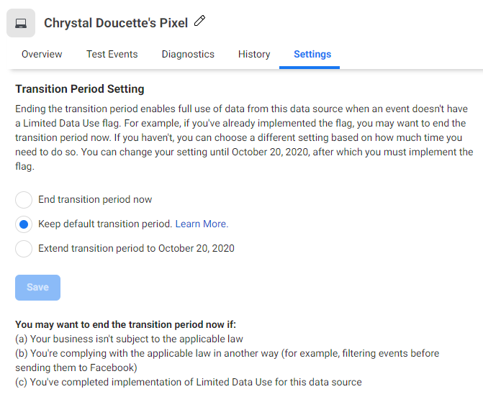Go to the Diagnostics tab
The image size is (483, 402).
188,55
